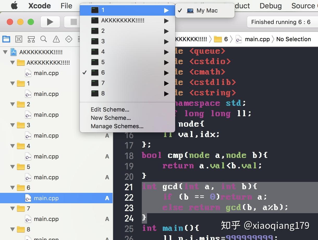Collapse folder 8 disclosure triangle in navigator
Viewport: 318px width, 240px height.
pos(12,229)
